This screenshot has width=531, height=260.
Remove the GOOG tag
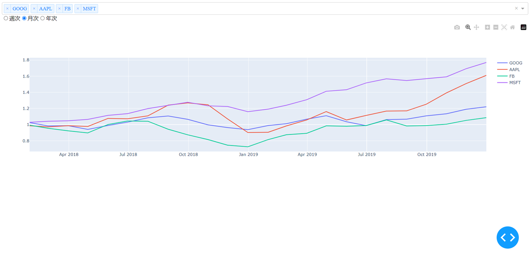pos(7,8)
